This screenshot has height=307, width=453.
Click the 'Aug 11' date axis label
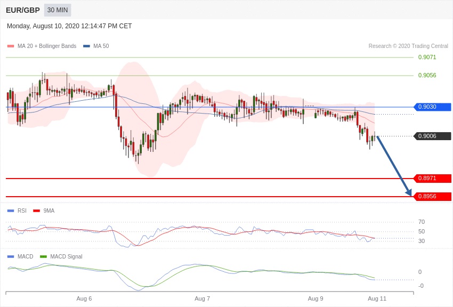tap(377, 298)
